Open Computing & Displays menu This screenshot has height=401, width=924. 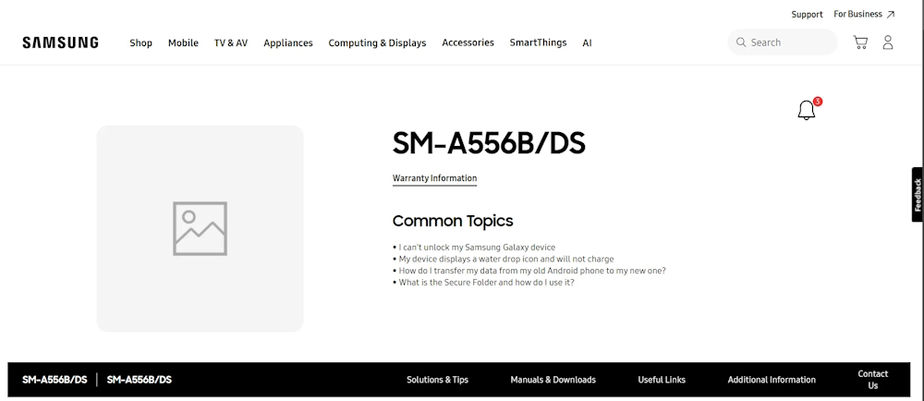click(x=377, y=43)
